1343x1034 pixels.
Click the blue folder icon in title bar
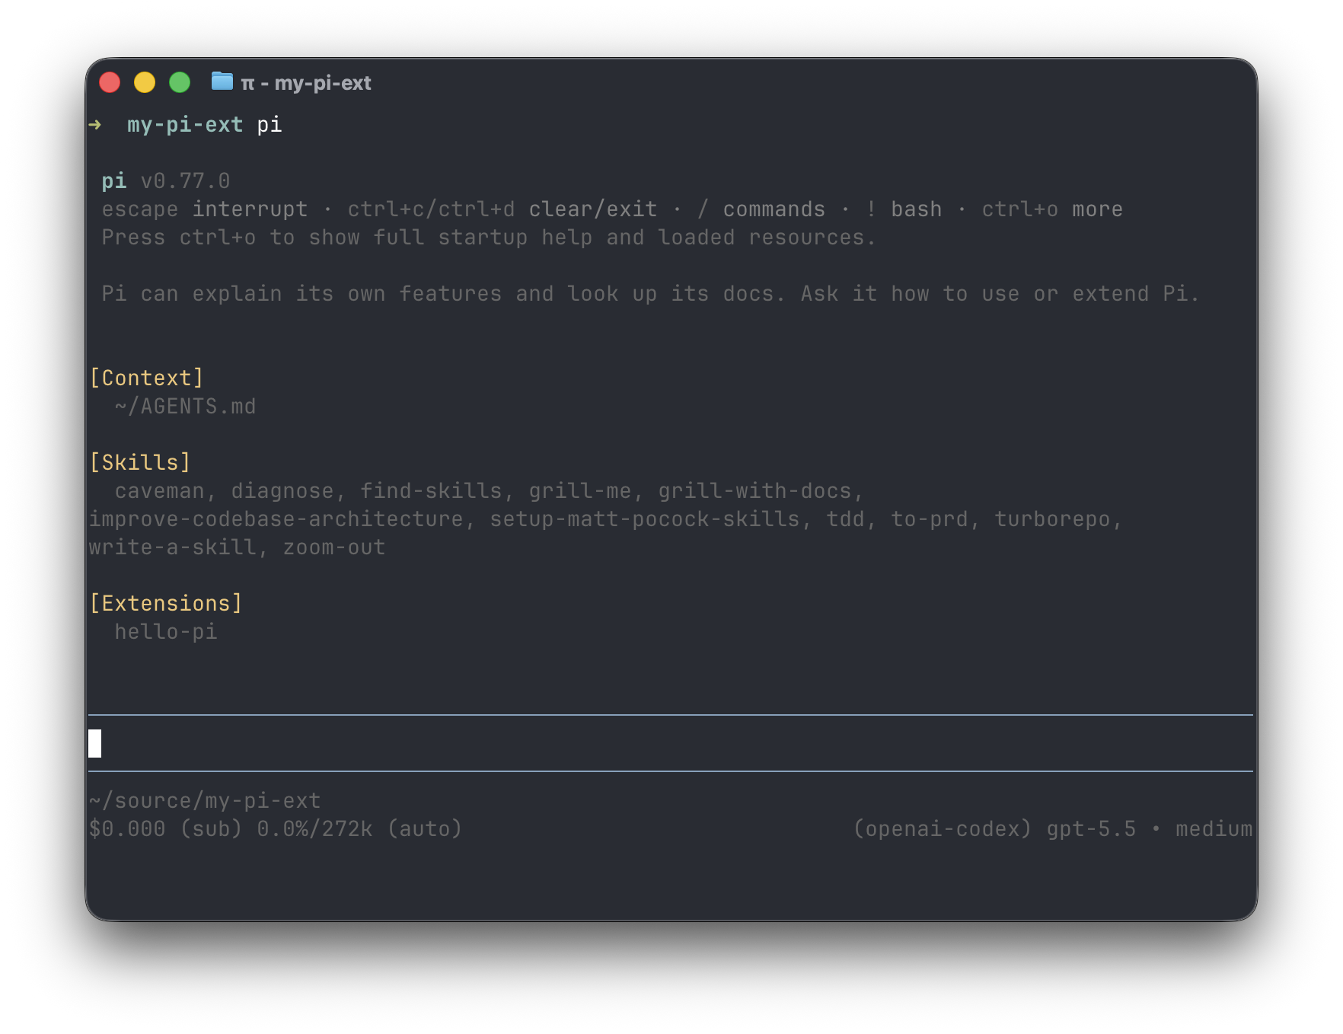pyautogui.click(x=222, y=81)
